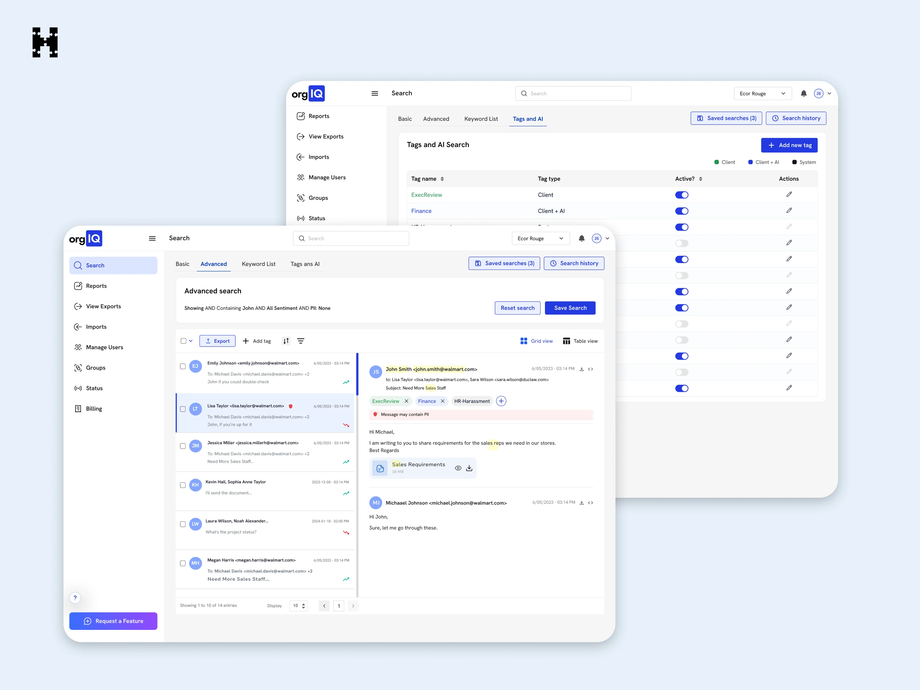Open Reports from the sidebar

coord(96,286)
